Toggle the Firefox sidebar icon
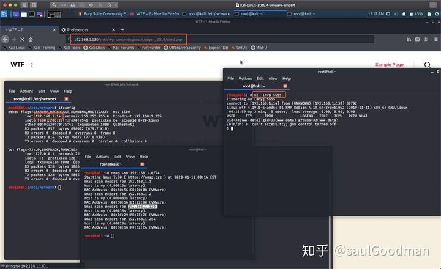The height and width of the screenshot is (269, 441). tap(417, 39)
